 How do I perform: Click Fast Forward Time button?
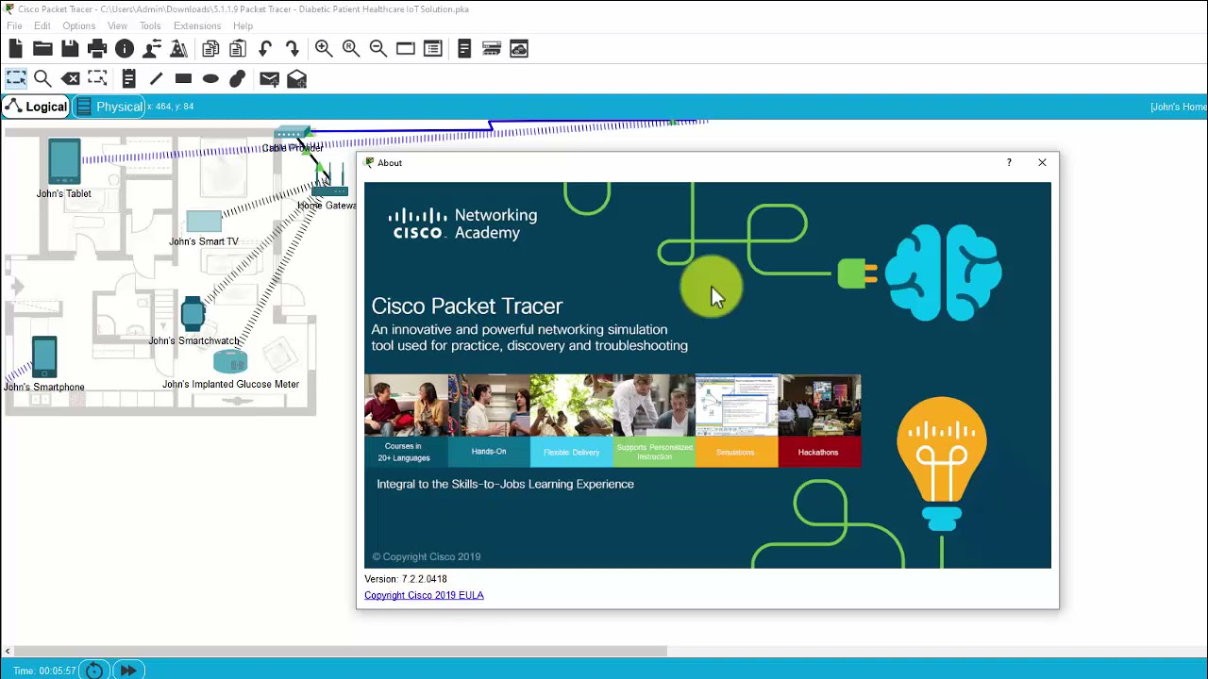[128, 671]
